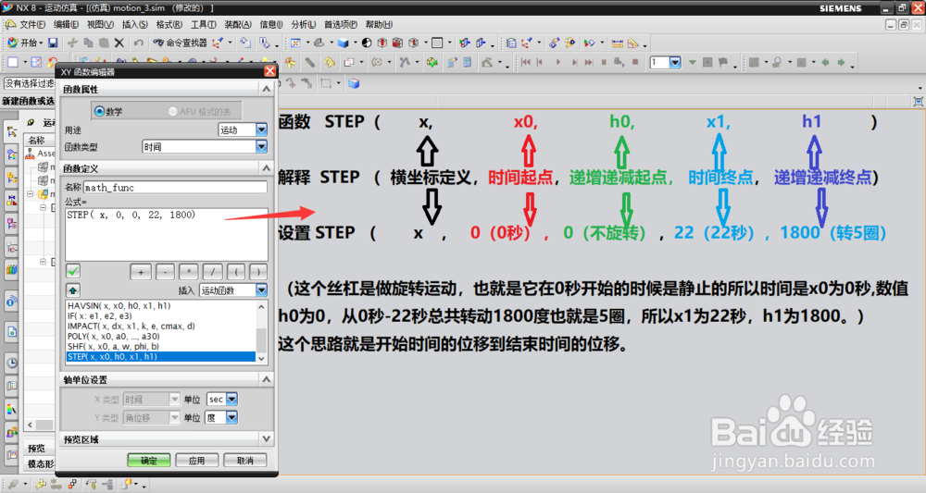
Task: Click the Cut scissors icon
Action: click(x=72, y=43)
